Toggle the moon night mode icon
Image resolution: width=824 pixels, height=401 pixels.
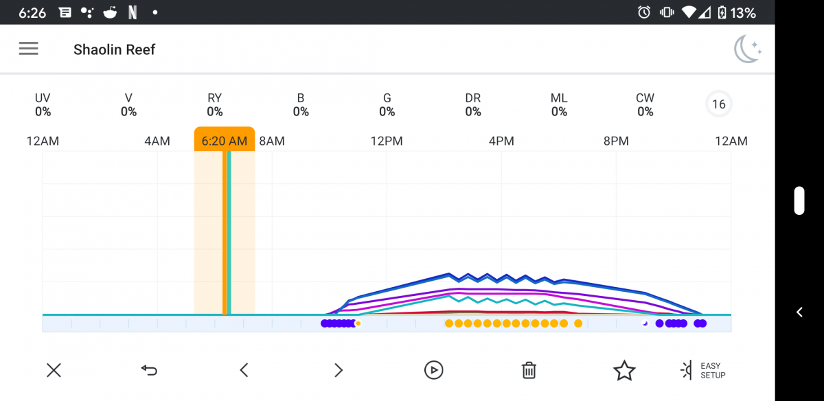(x=747, y=49)
